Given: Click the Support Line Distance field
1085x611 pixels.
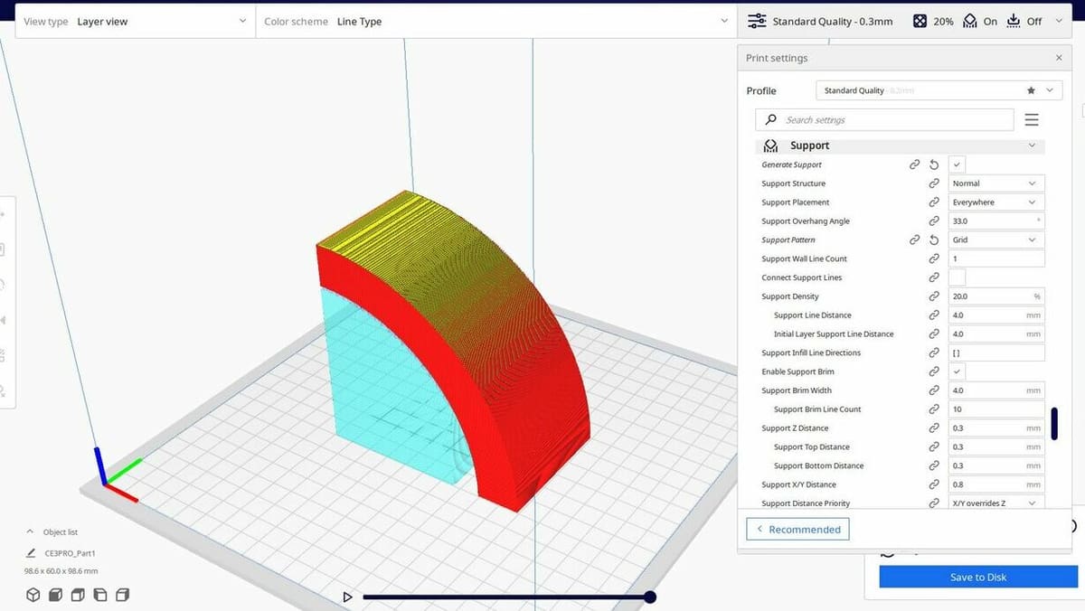Looking at the screenshot, I should 996,315.
